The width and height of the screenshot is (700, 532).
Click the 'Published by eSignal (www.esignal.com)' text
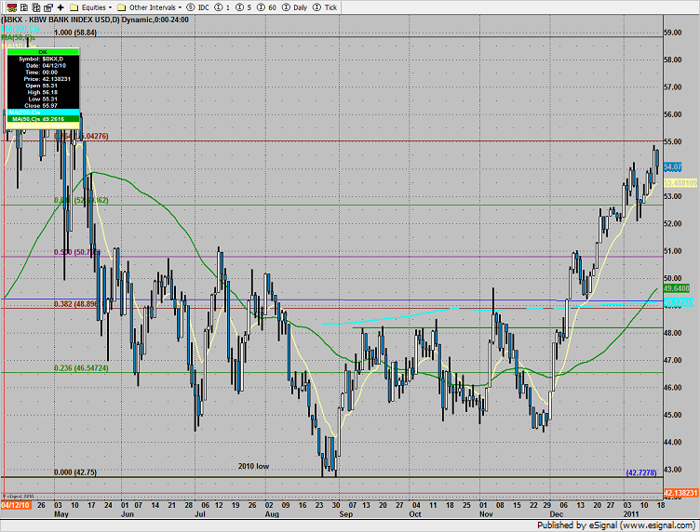615,525
